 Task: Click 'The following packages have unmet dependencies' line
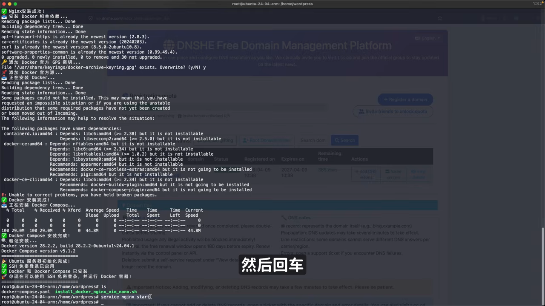(61, 128)
